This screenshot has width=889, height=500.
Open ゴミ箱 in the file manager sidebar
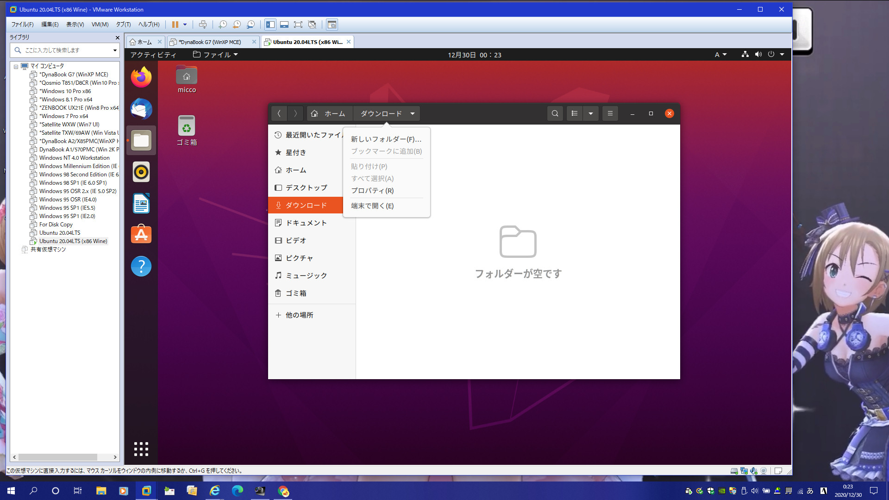click(x=312, y=293)
